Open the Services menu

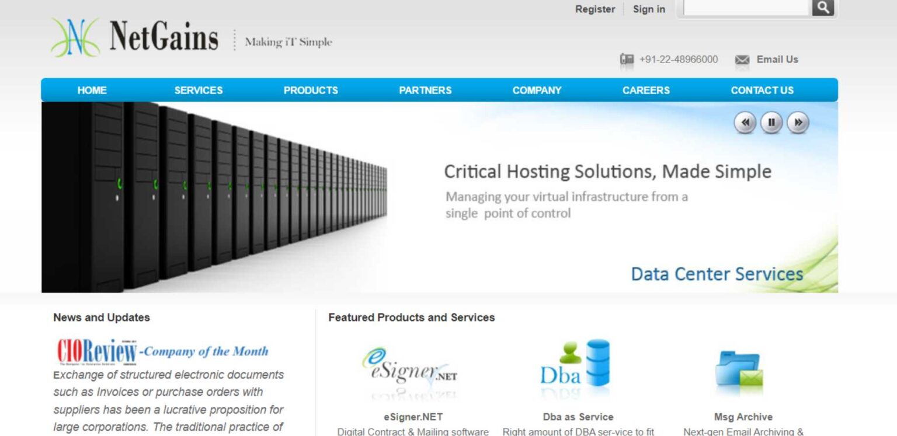point(198,90)
